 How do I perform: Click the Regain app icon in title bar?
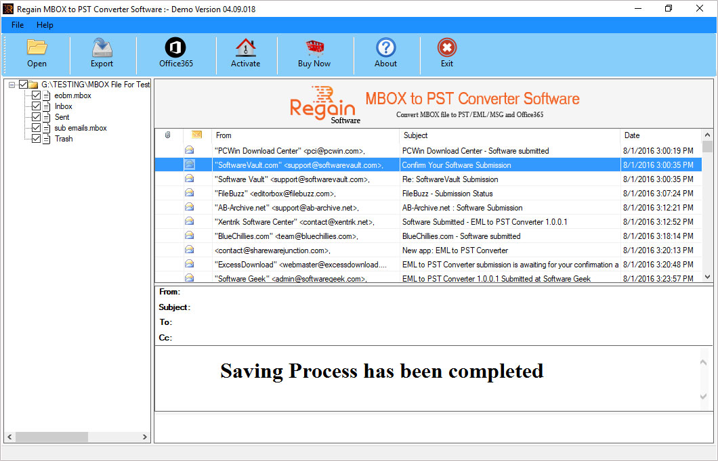[x=8, y=9]
